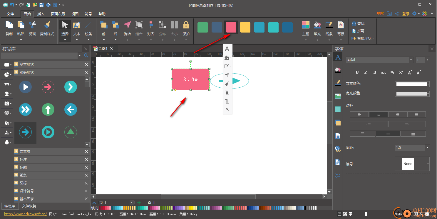Open the text color (文本颜色) dropdown
The height and width of the screenshot is (219, 437).
coord(428,84)
